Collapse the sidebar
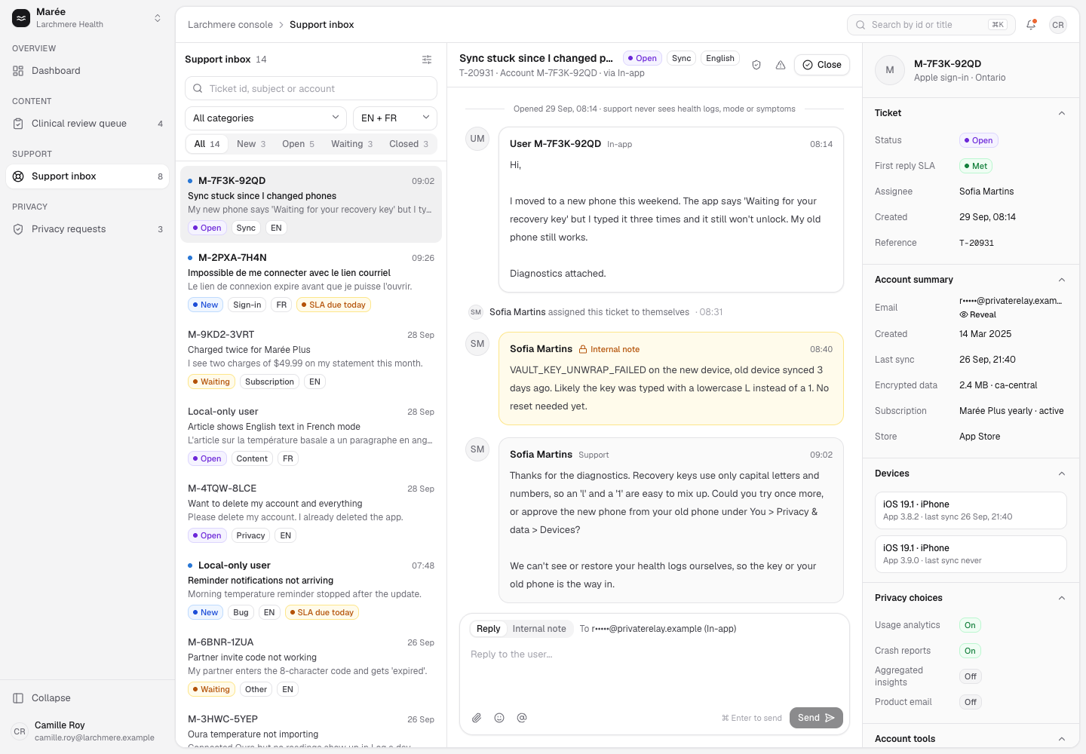The width and height of the screenshot is (1086, 754). pos(87,698)
